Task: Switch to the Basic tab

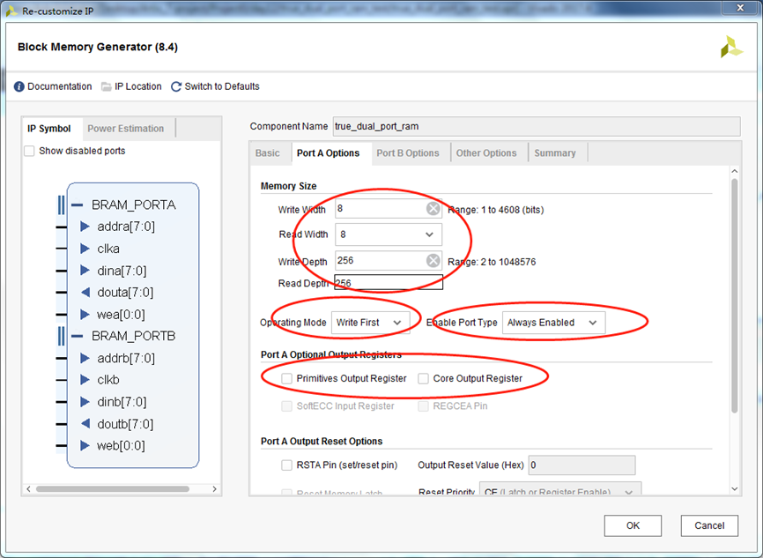Action: click(268, 153)
